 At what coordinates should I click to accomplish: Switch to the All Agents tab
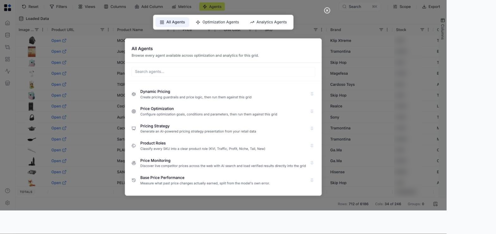pyautogui.click(x=172, y=22)
